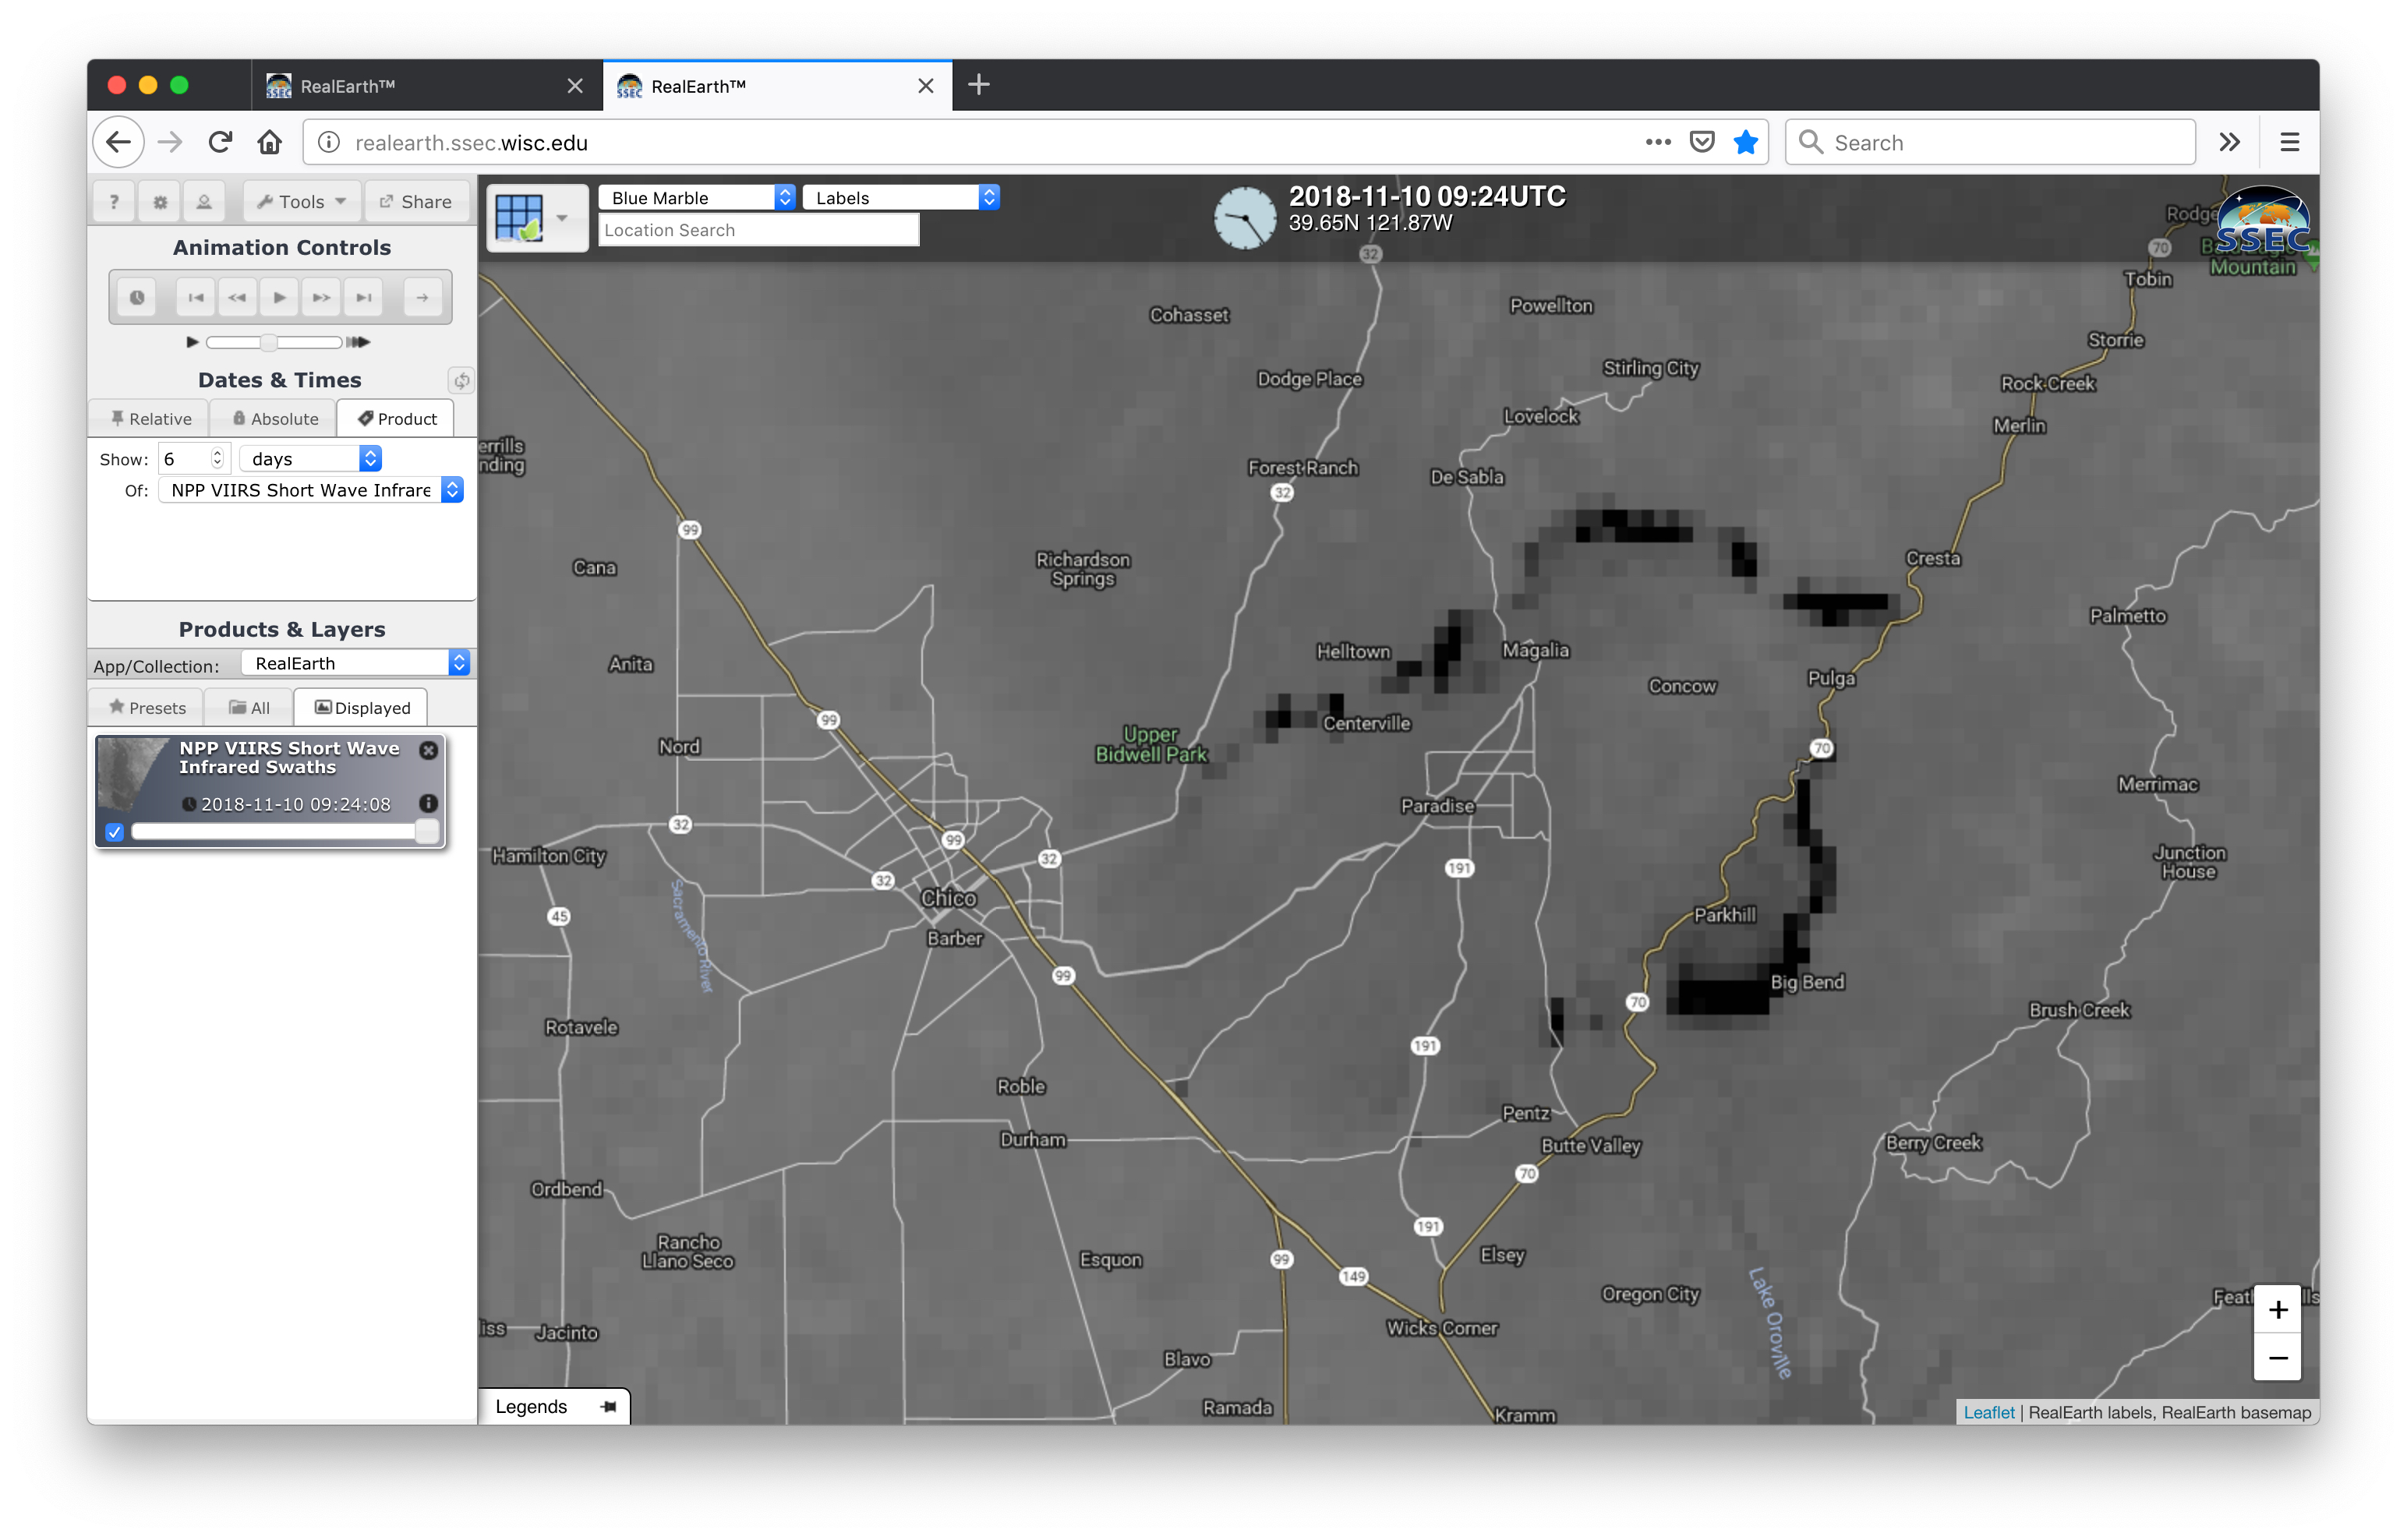The image size is (2407, 1540).
Task: Click the Location Search field
Action: click(759, 230)
